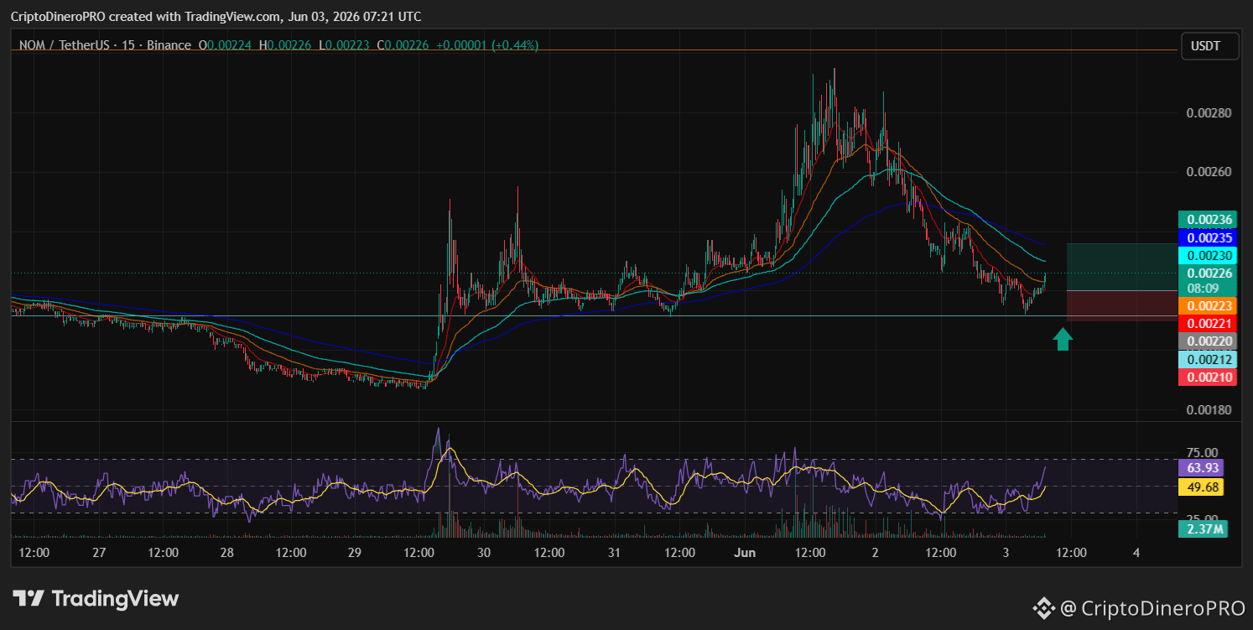Select date 30 on the time axis

click(x=484, y=553)
